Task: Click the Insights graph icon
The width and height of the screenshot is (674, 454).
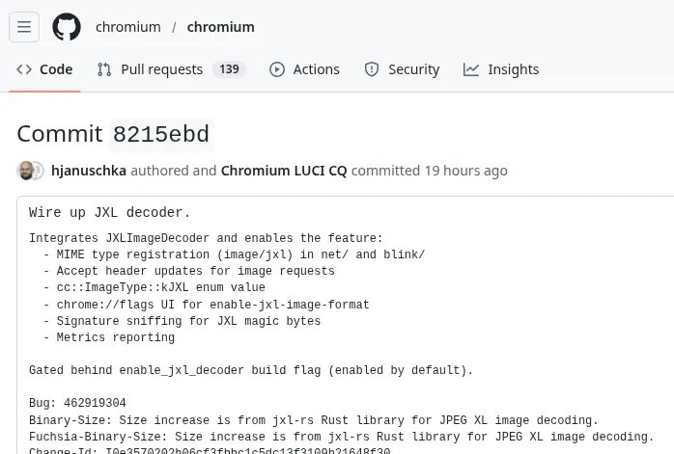Action: pyautogui.click(x=471, y=69)
